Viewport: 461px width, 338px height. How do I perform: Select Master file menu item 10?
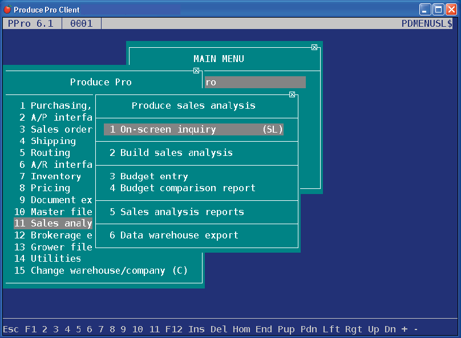[x=53, y=212]
